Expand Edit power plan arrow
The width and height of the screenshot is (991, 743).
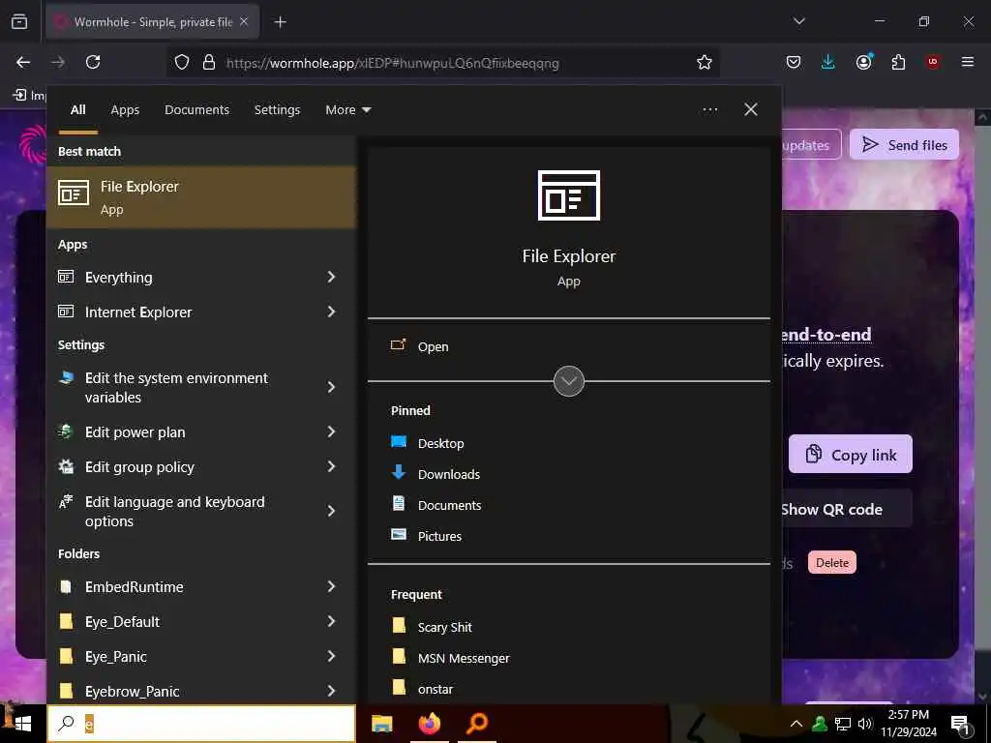coord(331,431)
